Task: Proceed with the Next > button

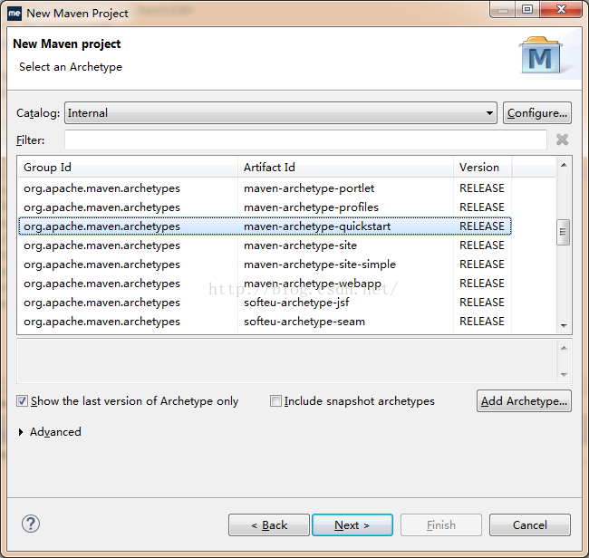Action: click(x=352, y=525)
